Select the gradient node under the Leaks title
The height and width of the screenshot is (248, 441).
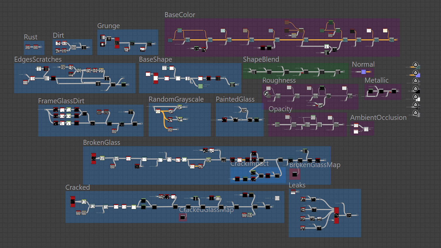(x=293, y=192)
